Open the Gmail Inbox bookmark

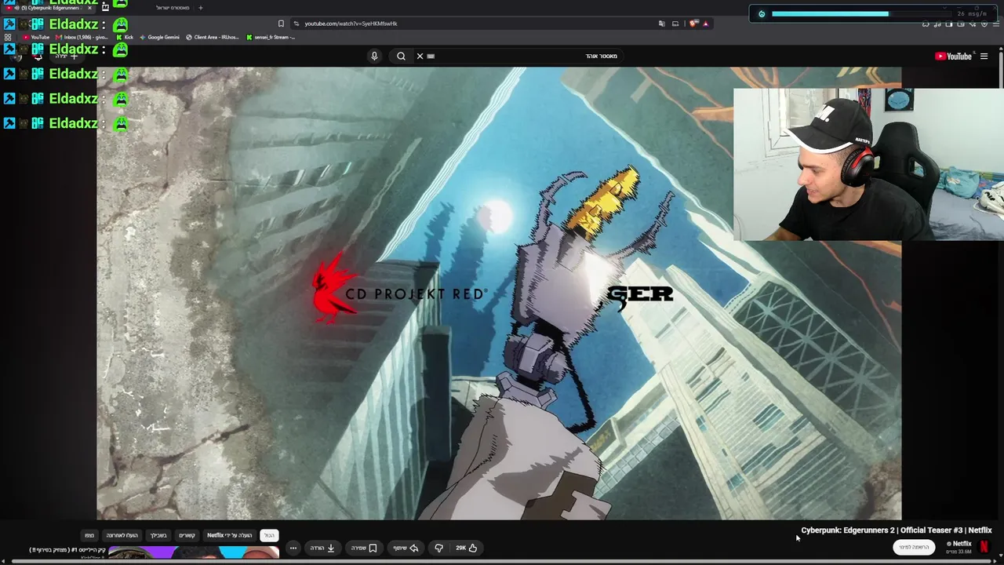(x=82, y=37)
